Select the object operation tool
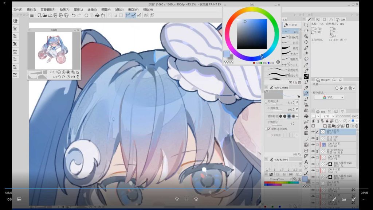Viewport: 373px width, 210px height. pos(306,36)
